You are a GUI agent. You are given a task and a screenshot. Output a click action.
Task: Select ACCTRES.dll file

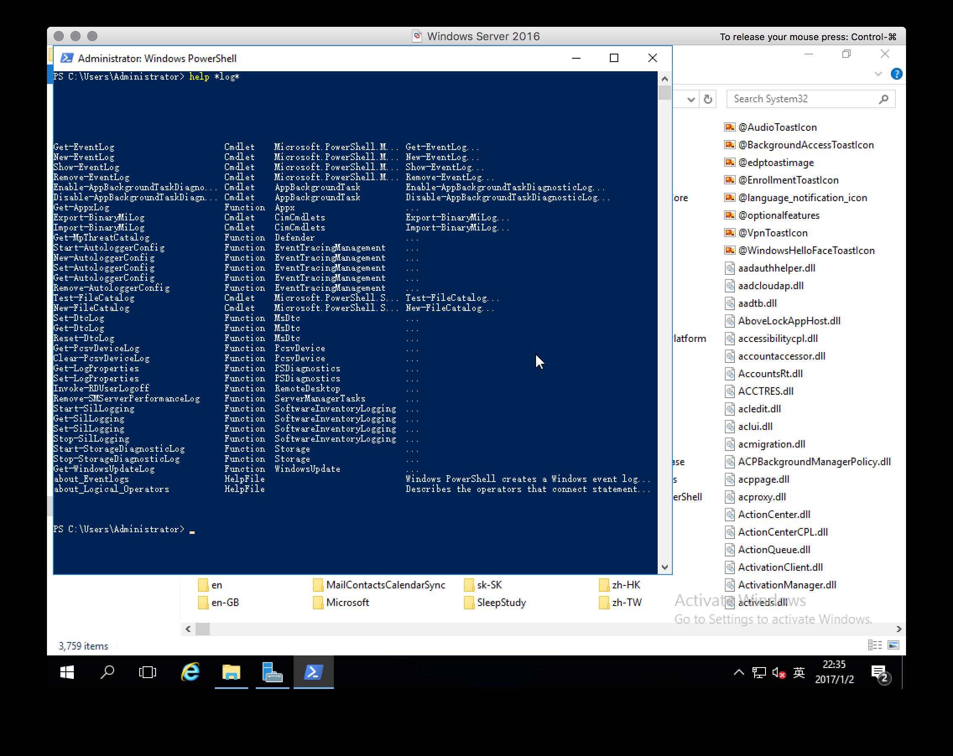click(758, 391)
